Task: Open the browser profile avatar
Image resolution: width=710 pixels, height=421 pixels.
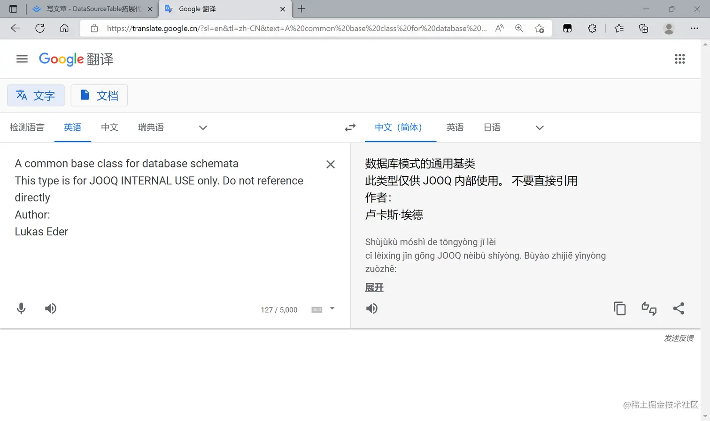Action: pyautogui.click(x=669, y=28)
